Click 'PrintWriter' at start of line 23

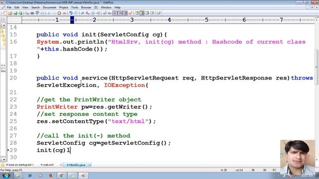pyautogui.click(x=57, y=107)
